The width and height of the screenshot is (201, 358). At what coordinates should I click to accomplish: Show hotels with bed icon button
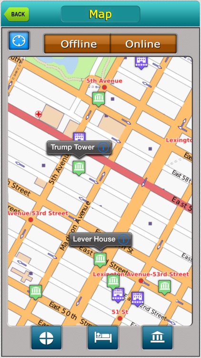103,337
